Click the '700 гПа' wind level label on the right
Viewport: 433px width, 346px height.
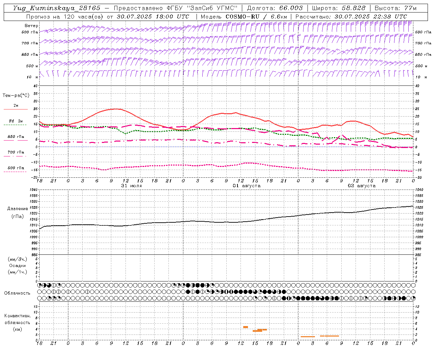pos(423,43)
